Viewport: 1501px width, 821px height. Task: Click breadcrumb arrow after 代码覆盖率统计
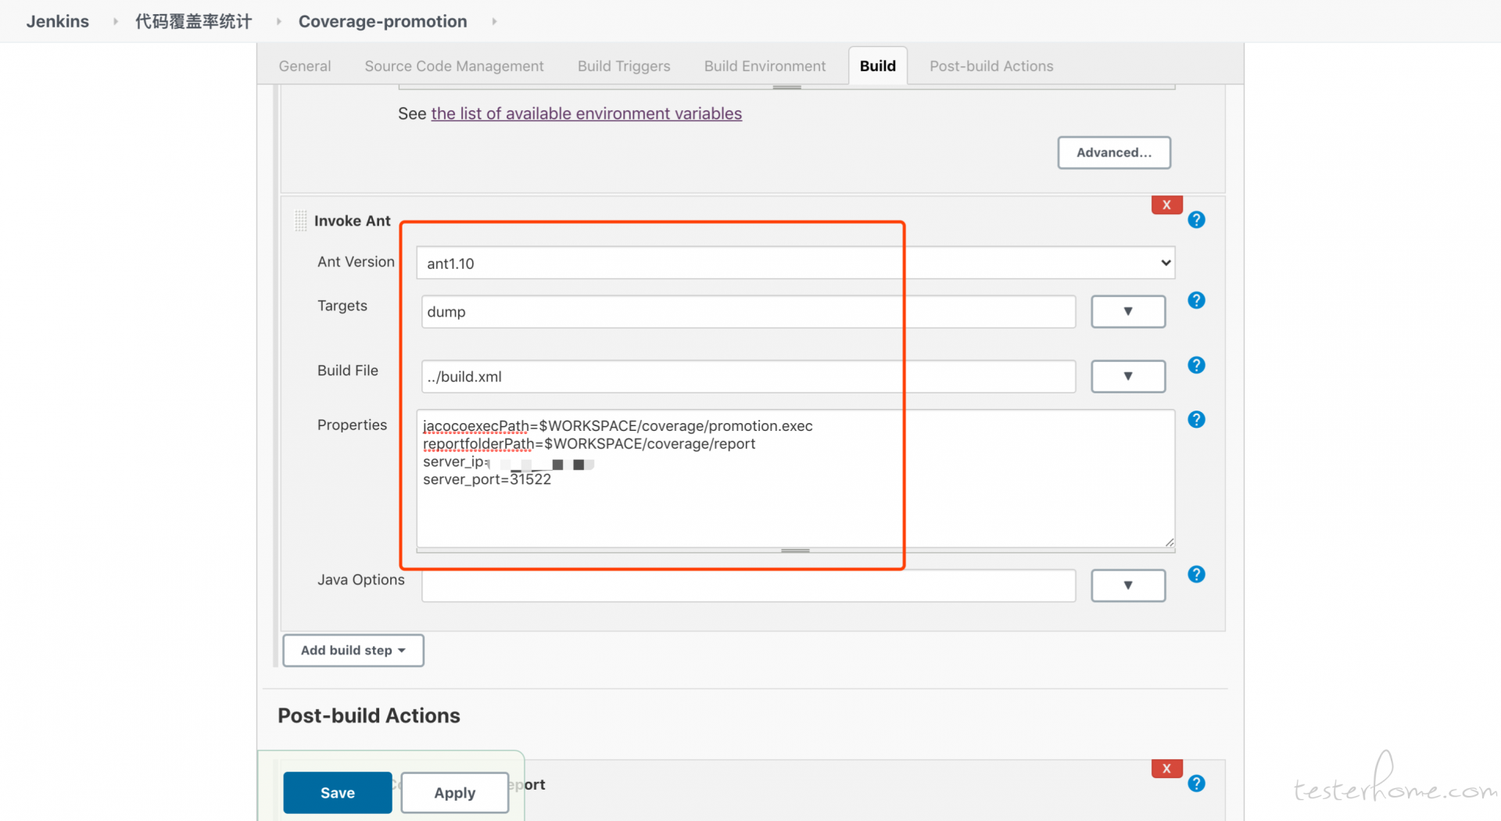click(x=278, y=21)
